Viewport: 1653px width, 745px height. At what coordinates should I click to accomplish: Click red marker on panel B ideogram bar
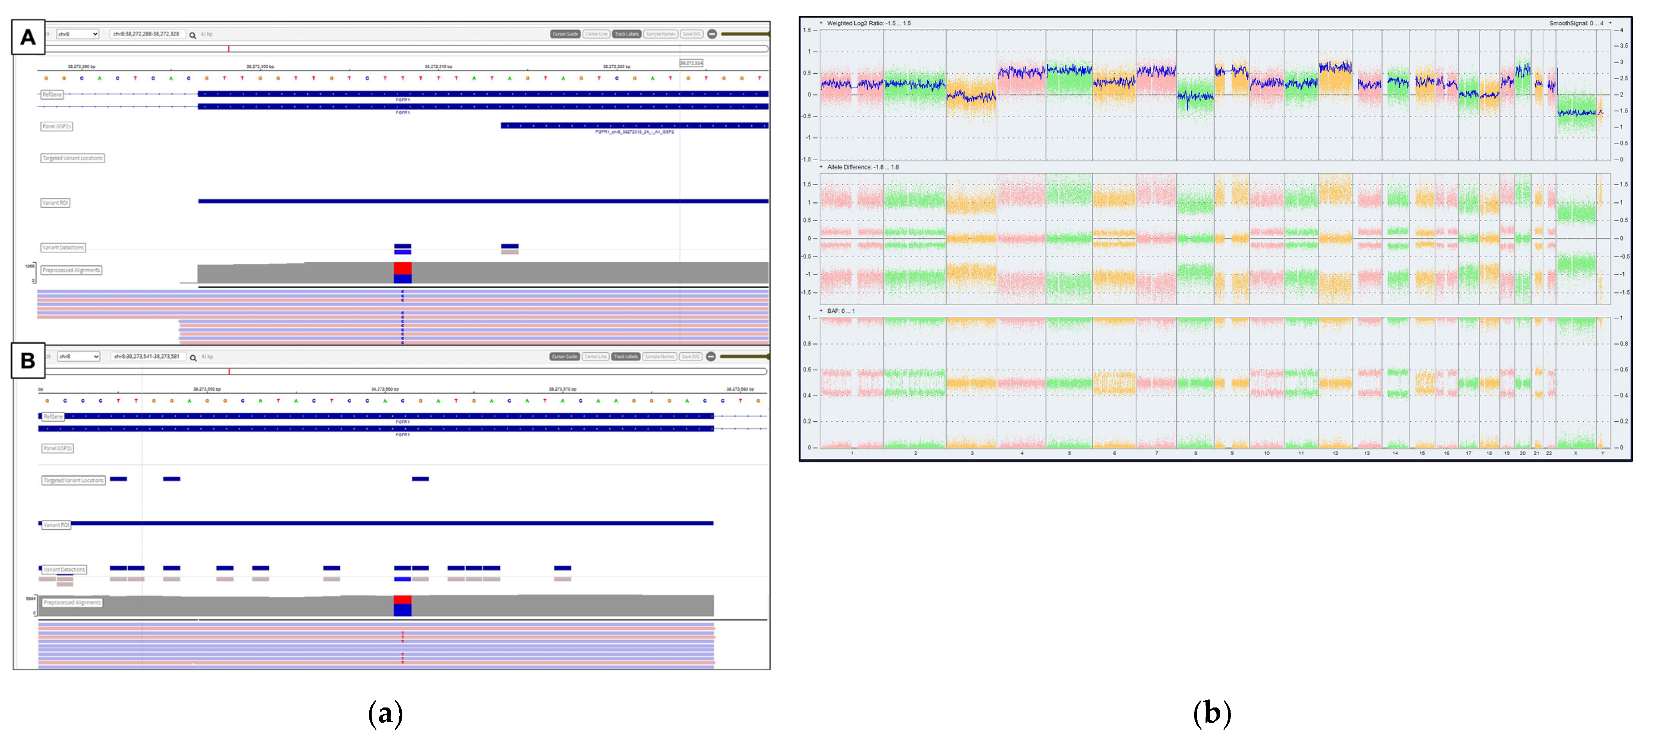point(229,371)
